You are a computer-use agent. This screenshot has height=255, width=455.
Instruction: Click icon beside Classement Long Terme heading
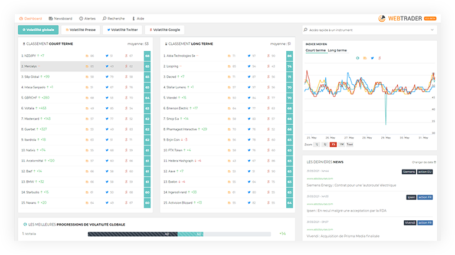point(166,44)
